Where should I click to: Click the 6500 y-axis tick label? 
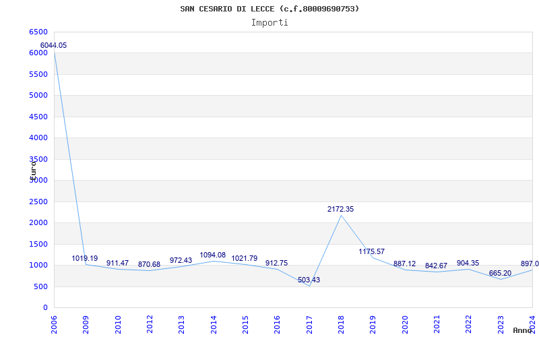click(38, 32)
